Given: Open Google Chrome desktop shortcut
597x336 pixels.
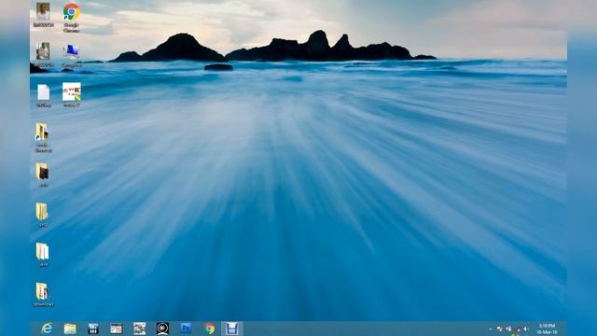Looking at the screenshot, I should 72,17.
